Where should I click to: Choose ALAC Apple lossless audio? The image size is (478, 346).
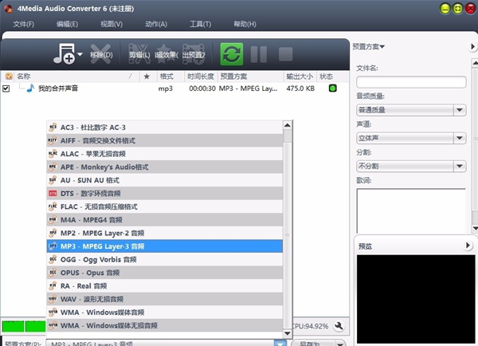click(x=165, y=154)
